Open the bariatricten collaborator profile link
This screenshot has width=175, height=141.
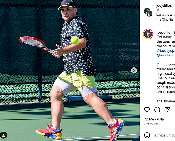tap(166, 14)
